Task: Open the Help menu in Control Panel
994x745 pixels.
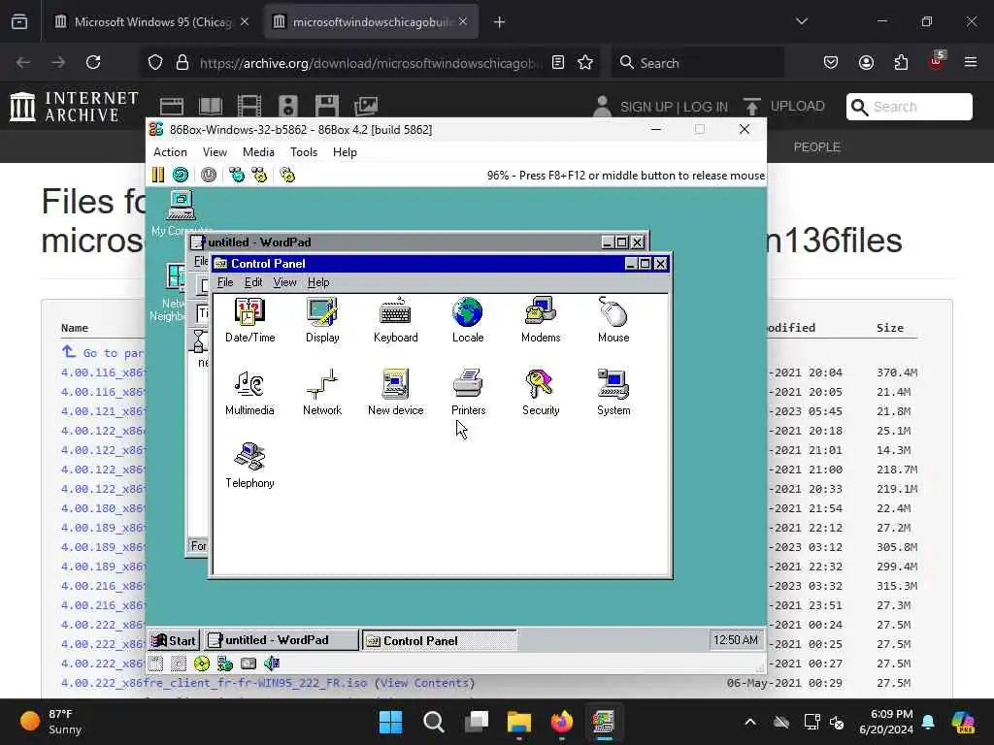Action: tap(318, 282)
